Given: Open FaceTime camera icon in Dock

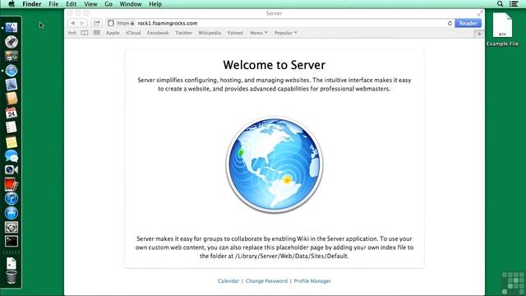Looking at the screenshot, I should (12, 170).
